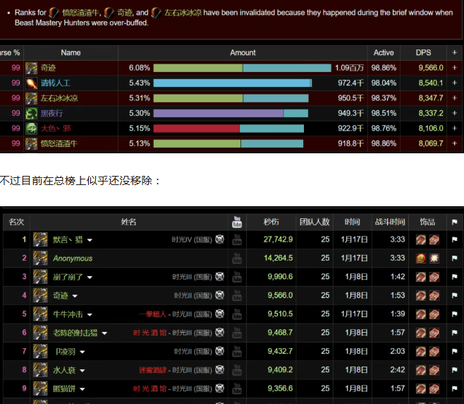Open the Anonymous player link
The height and width of the screenshot is (404, 464).
(73, 259)
